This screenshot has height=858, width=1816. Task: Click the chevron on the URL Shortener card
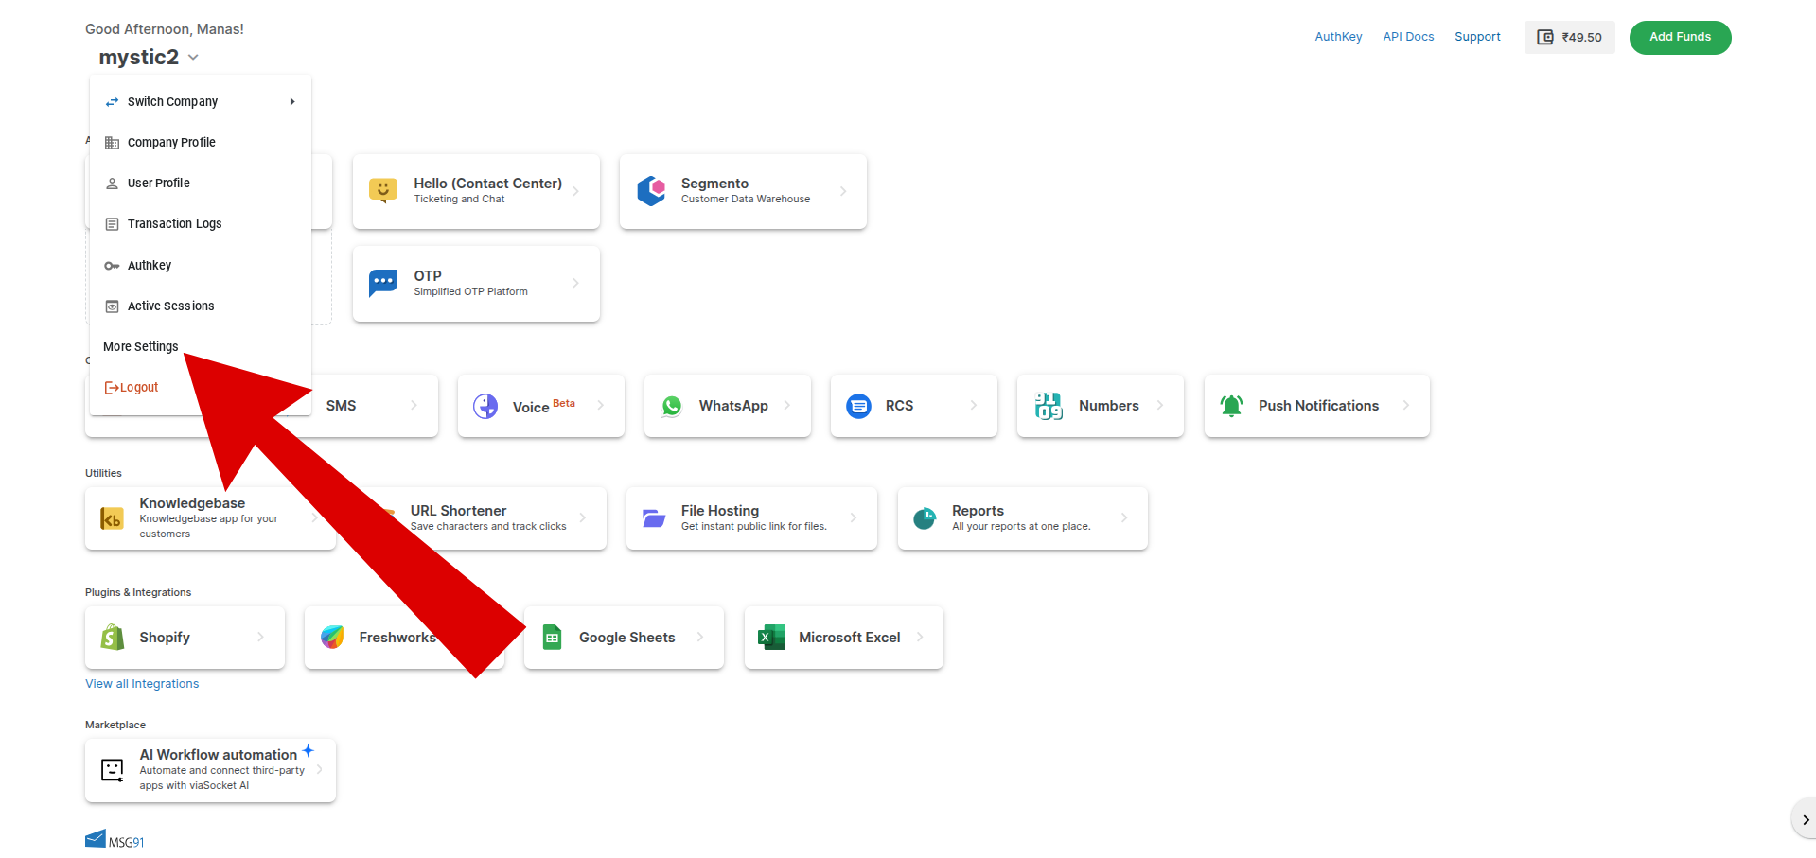pyautogui.click(x=583, y=517)
